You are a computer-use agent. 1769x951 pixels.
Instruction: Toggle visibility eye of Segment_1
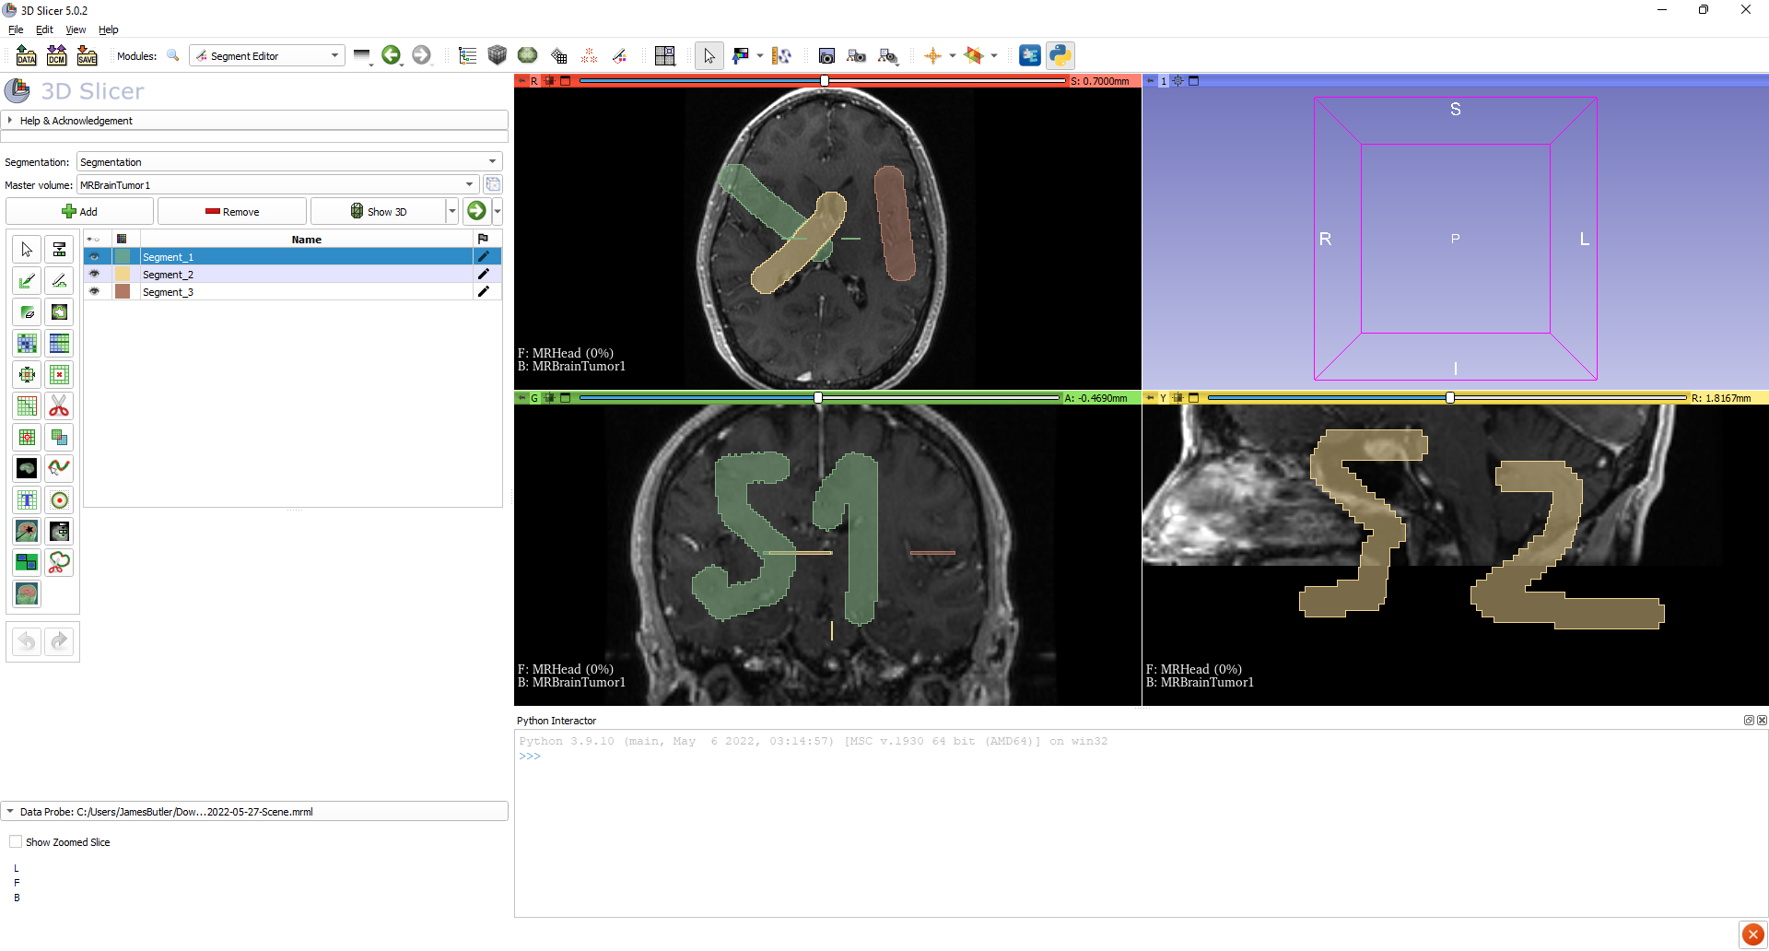click(94, 257)
